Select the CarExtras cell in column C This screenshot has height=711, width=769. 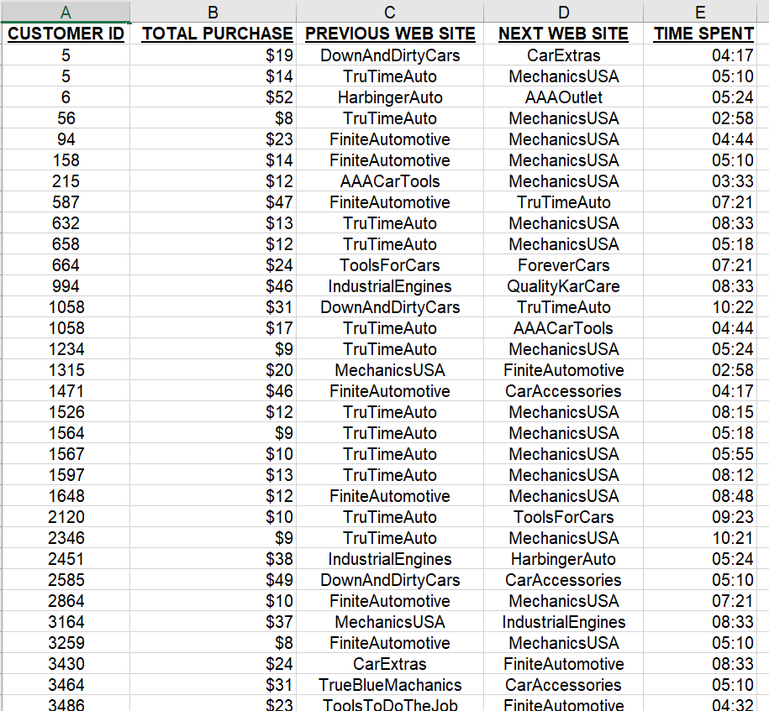(389, 663)
